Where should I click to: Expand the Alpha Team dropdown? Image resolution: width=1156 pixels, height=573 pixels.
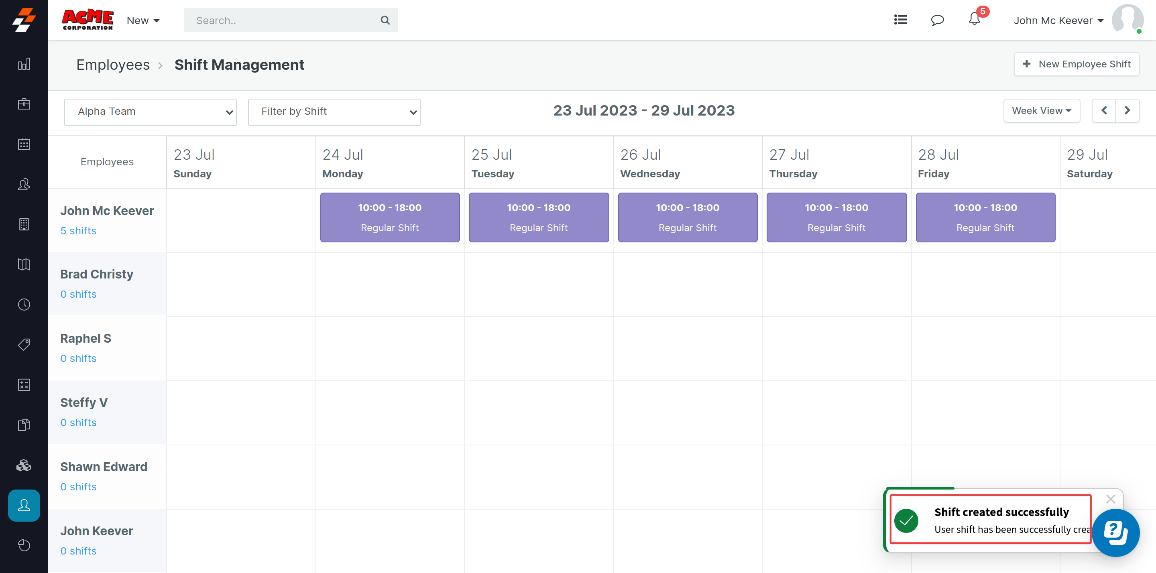click(x=151, y=112)
